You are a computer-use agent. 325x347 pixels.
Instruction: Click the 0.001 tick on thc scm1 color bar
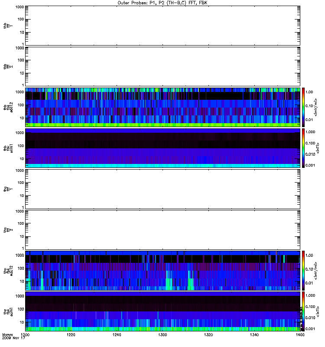310,329
